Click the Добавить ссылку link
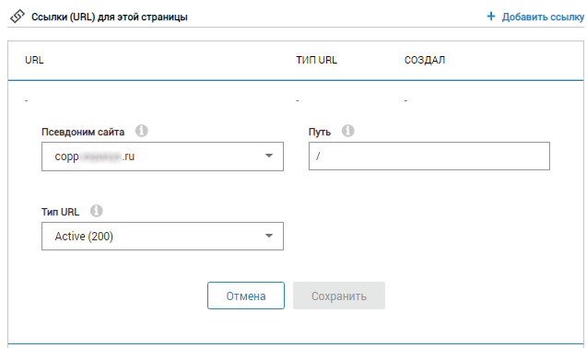Viewport: 587px width, 348px height. [543, 17]
